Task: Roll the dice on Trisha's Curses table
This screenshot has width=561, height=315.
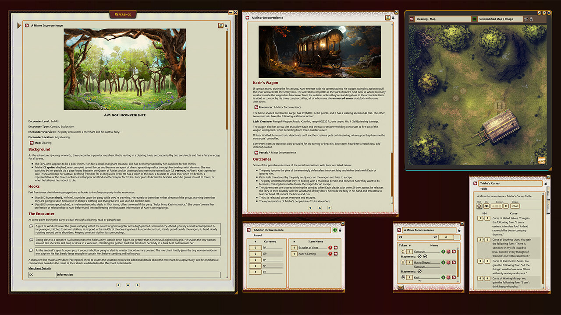Action: coord(479,206)
